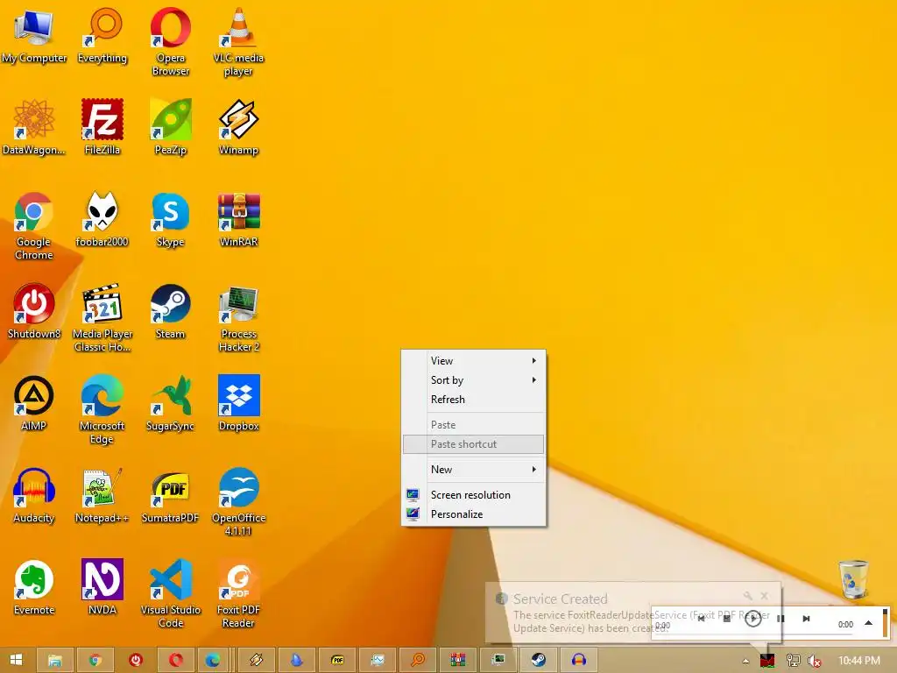The width and height of the screenshot is (897, 673).
Task: Open Steam from the taskbar
Action: pyautogui.click(x=539, y=660)
